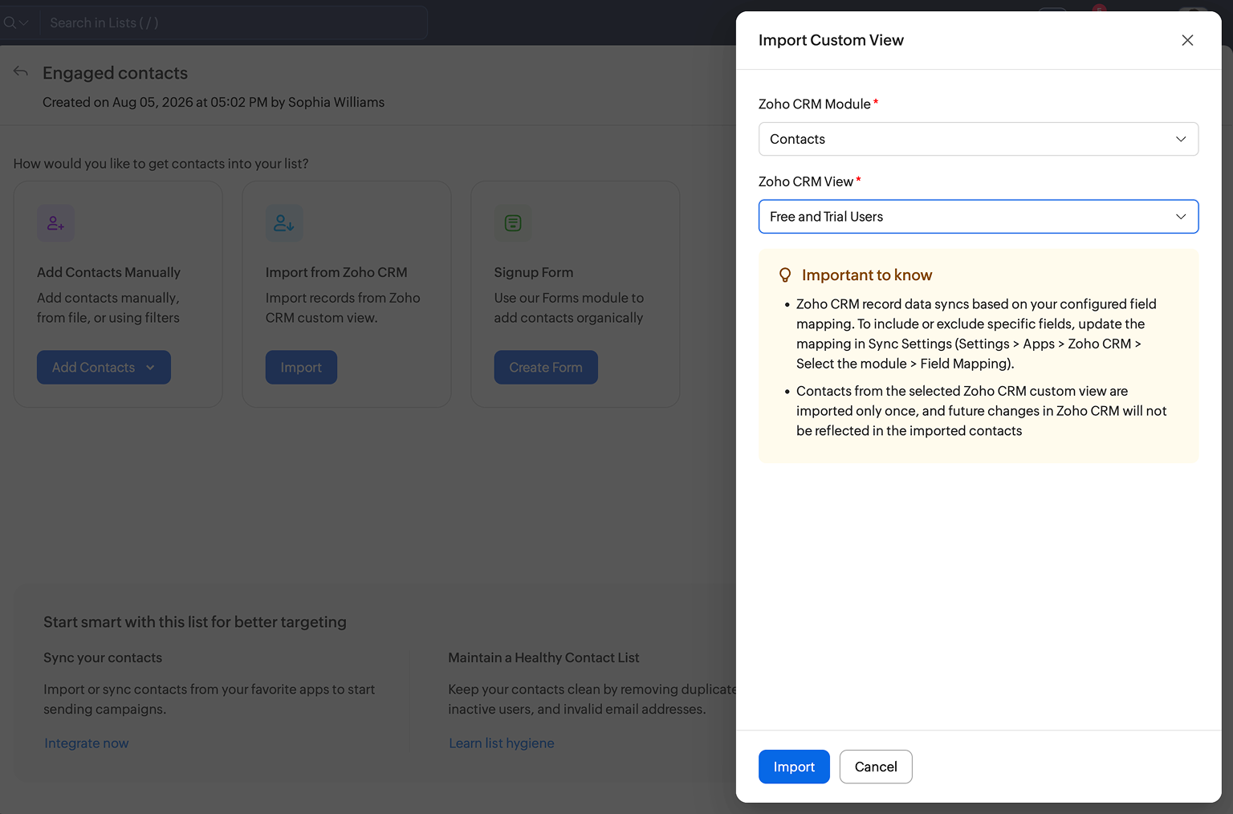Cancel the Import Custom View dialog
This screenshot has width=1233, height=814.
pos(876,767)
